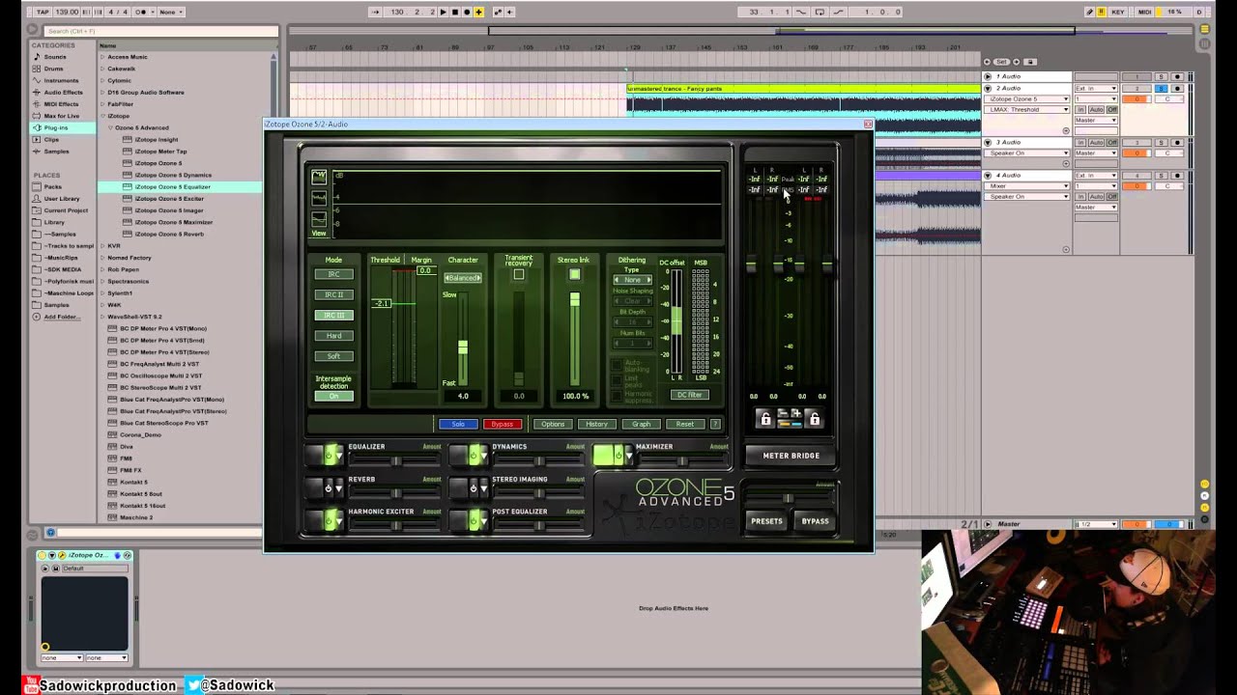1237x695 pixels.
Task: Click the red Bypass module button
Action: click(503, 424)
